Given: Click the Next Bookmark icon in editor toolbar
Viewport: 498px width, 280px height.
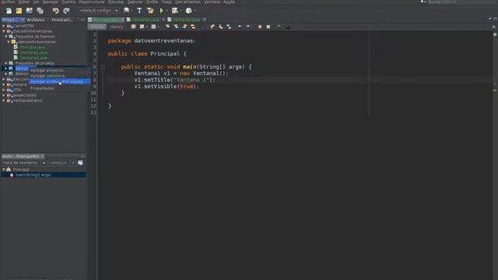Looking at the screenshot, I should (221, 27).
